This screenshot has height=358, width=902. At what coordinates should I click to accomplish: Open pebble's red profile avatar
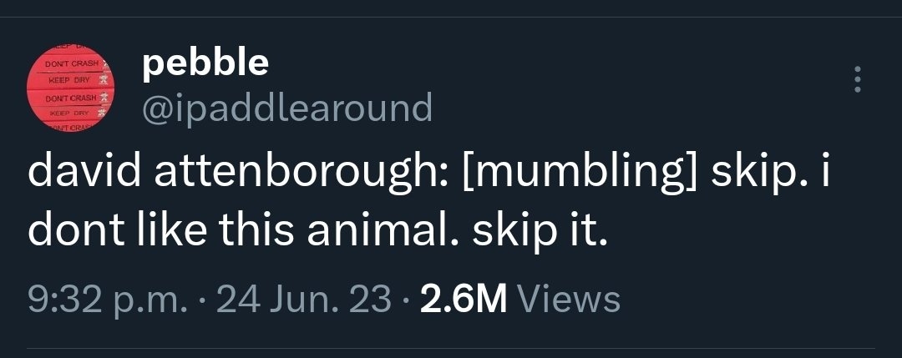(71, 86)
